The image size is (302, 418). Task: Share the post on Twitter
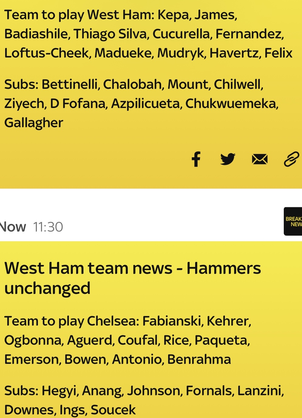pyautogui.click(x=228, y=159)
